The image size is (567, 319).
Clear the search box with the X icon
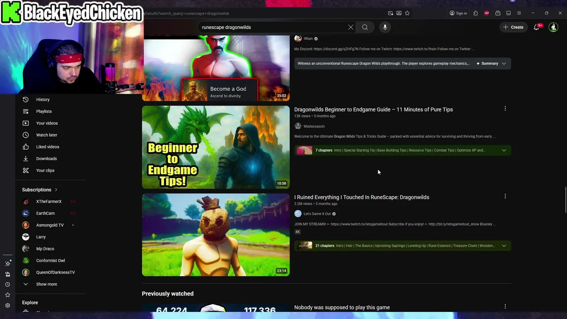(x=351, y=27)
